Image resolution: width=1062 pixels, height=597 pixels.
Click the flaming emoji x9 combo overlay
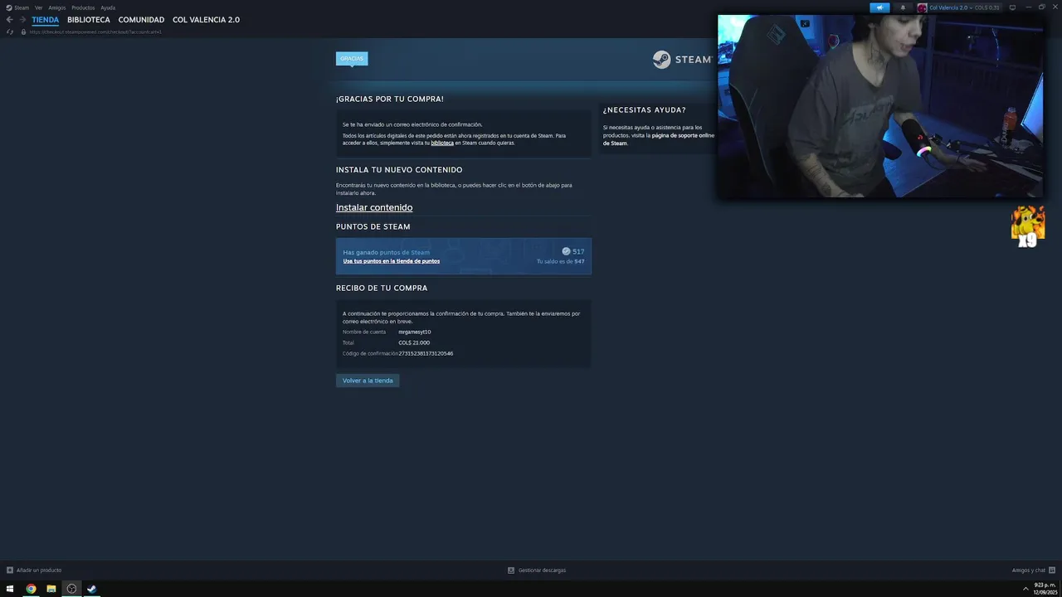1027,226
